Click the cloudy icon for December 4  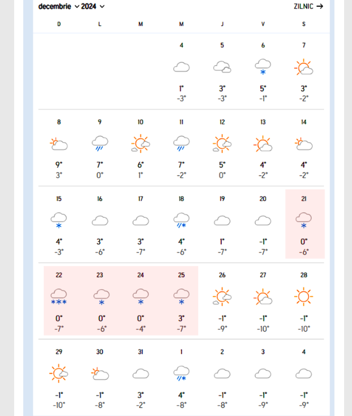click(181, 67)
